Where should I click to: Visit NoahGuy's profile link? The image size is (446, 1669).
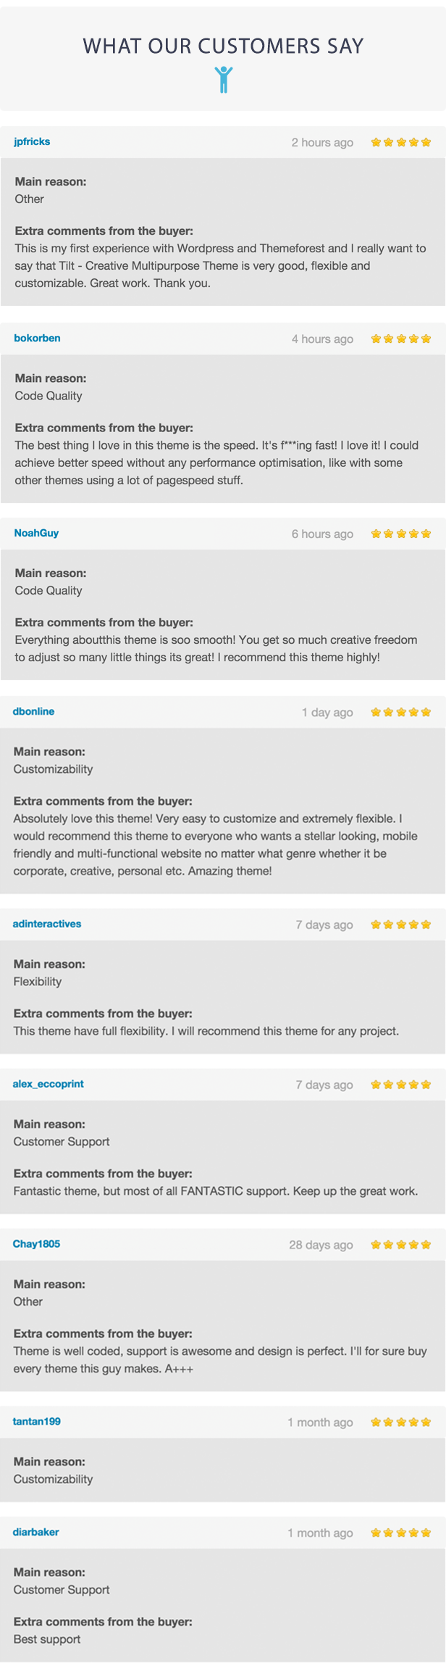point(36,533)
